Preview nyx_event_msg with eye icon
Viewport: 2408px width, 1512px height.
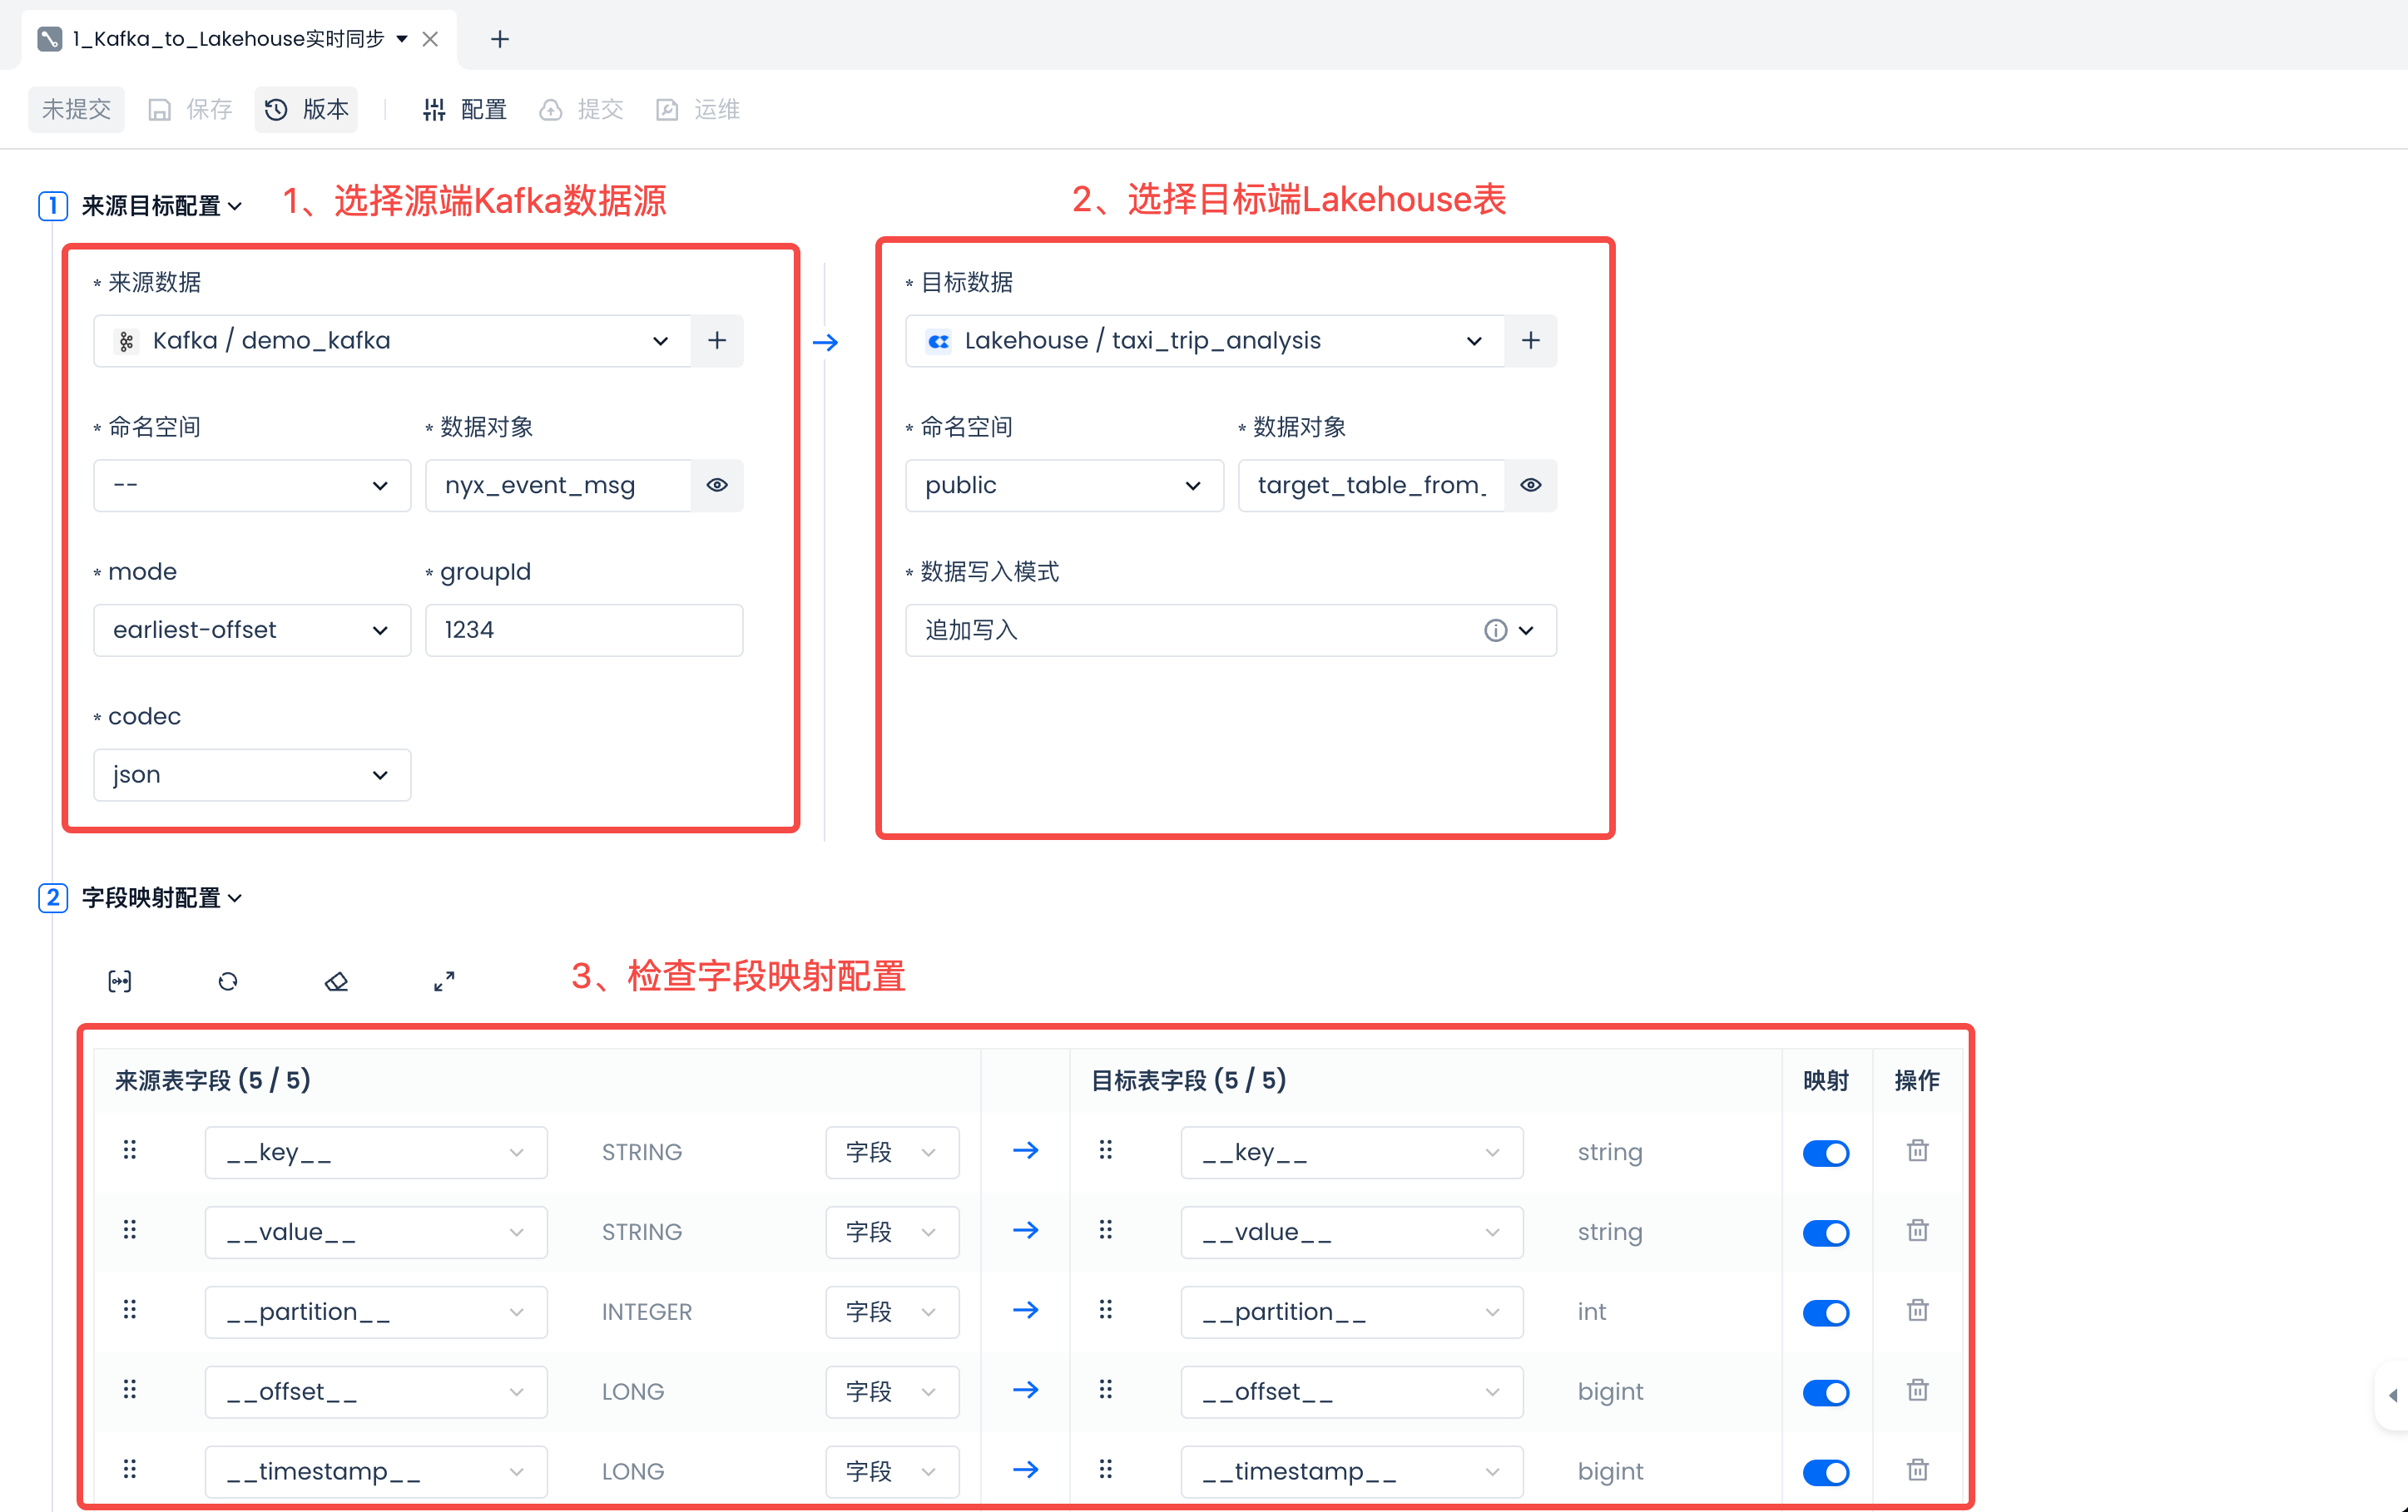coord(717,486)
